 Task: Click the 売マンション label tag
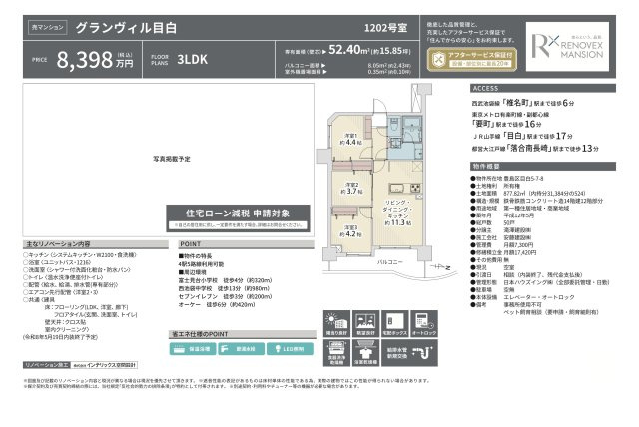click(48, 27)
